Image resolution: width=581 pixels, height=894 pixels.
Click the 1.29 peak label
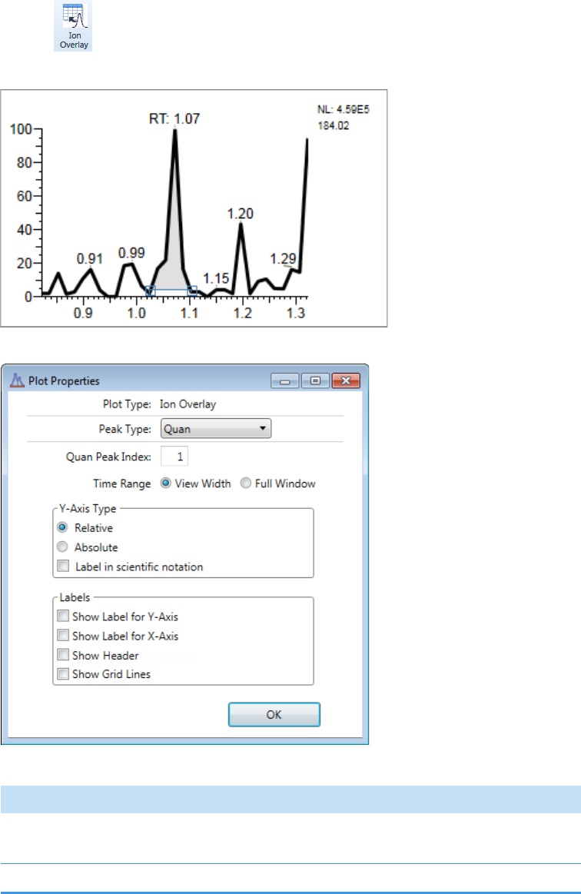click(x=283, y=259)
